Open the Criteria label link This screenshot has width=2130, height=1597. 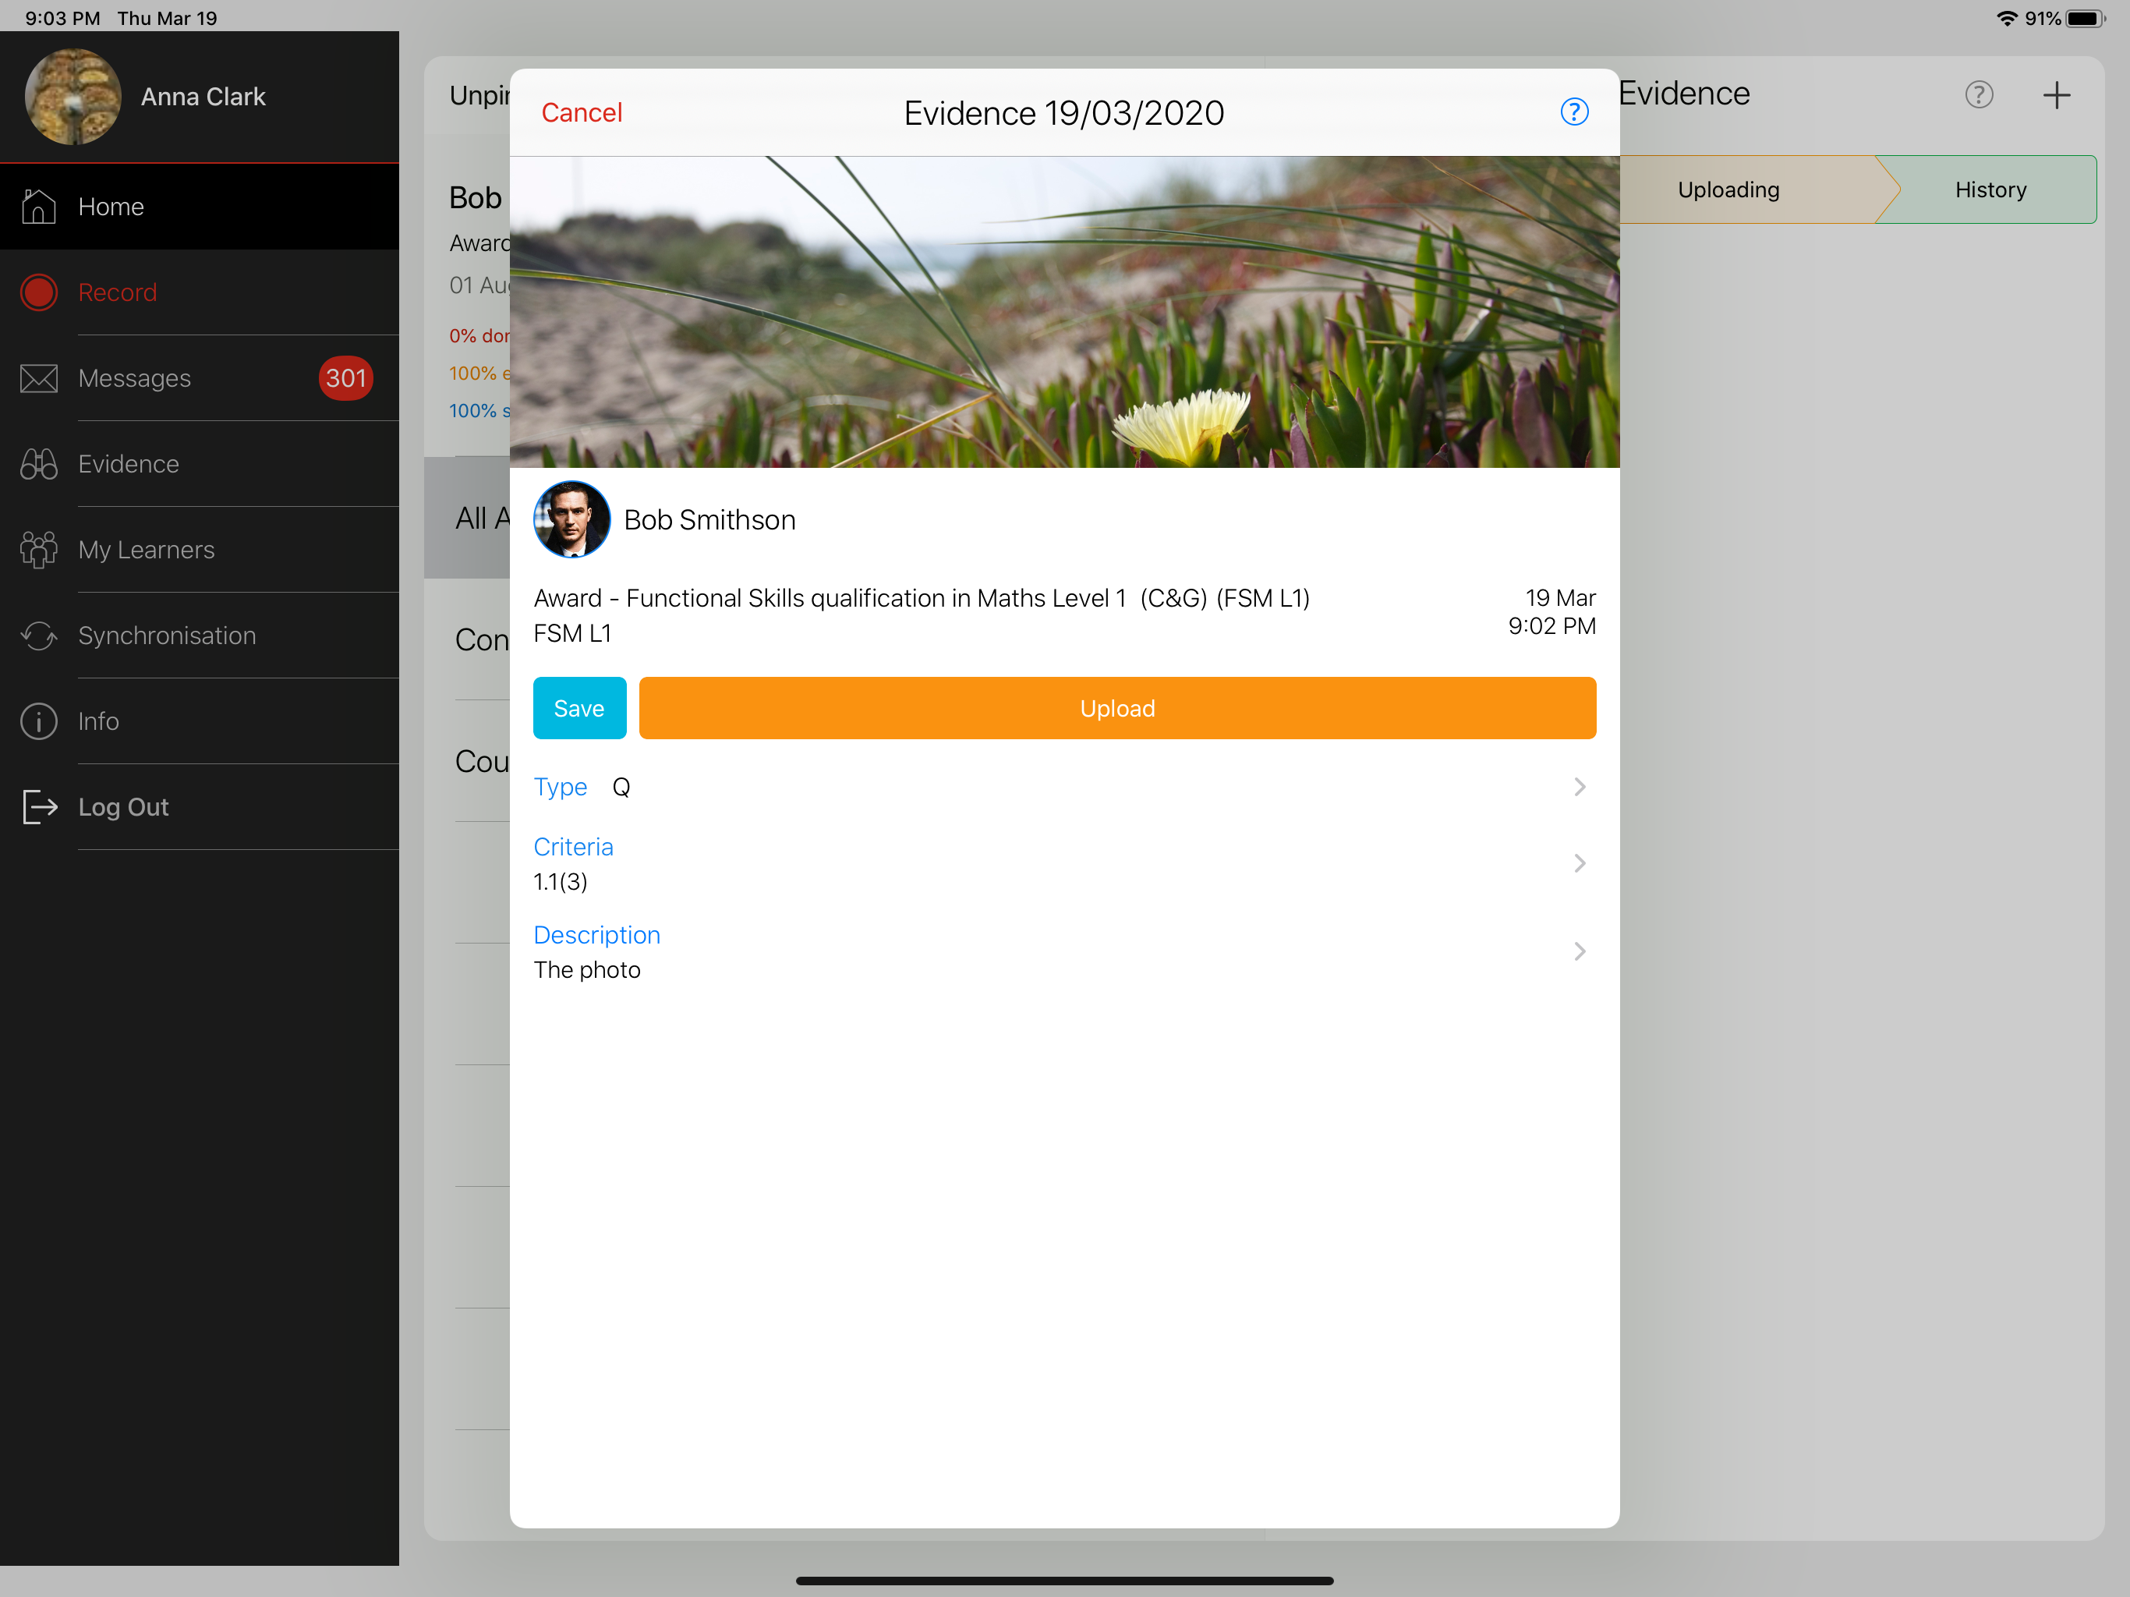click(x=573, y=847)
